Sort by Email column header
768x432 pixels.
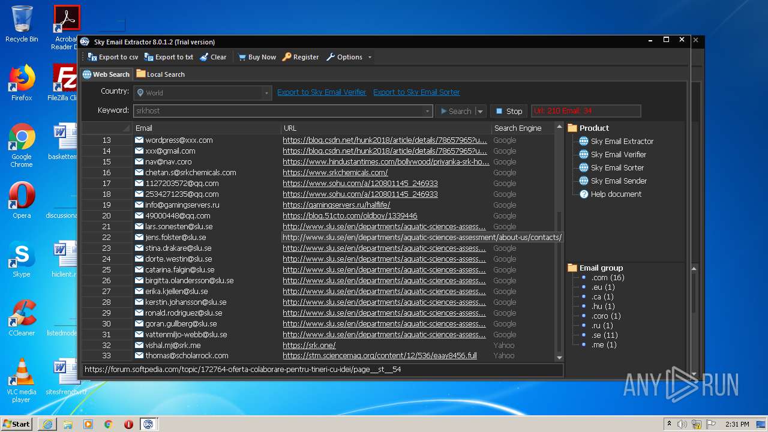(207, 128)
